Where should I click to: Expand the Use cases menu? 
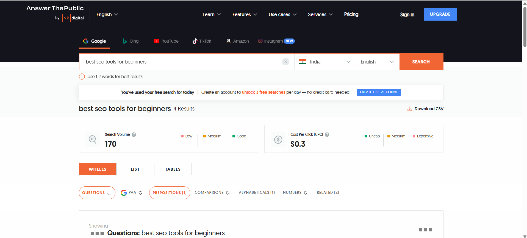point(282,15)
